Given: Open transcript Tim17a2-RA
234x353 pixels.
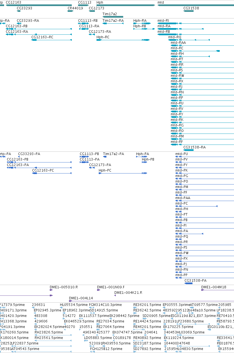Looking at the screenshot, I should [113, 21].
